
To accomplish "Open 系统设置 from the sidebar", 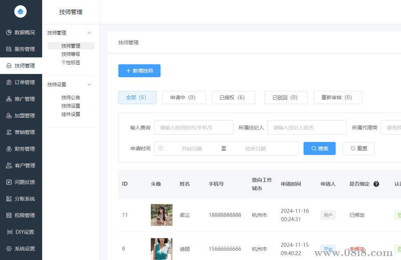I will [21, 248].
